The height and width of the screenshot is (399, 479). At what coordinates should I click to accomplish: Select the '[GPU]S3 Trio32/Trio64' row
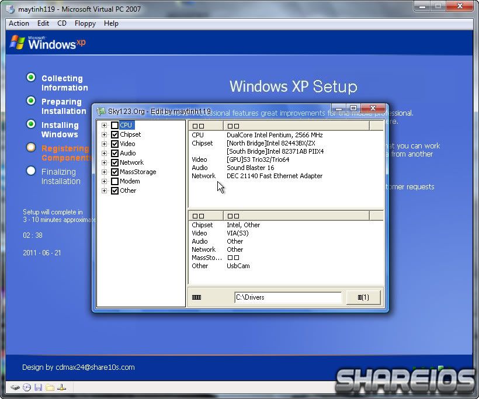286,160
